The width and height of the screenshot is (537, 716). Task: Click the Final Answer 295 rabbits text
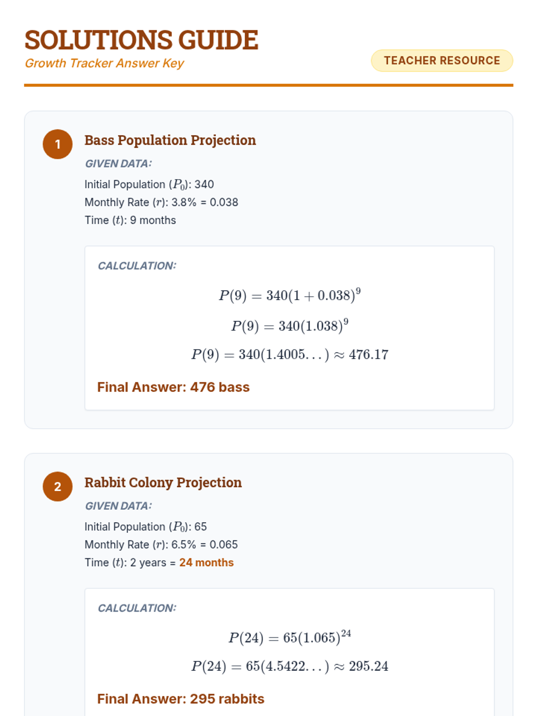tap(181, 699)
